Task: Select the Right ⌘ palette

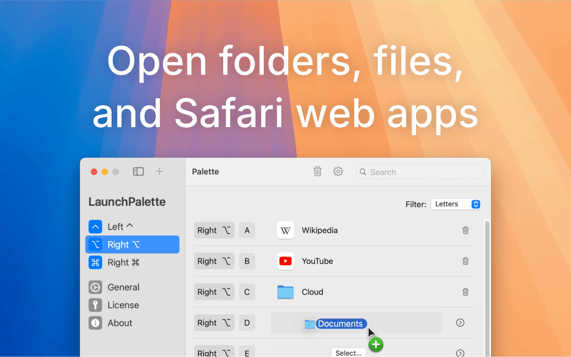Action: click(x=132, y=262)
